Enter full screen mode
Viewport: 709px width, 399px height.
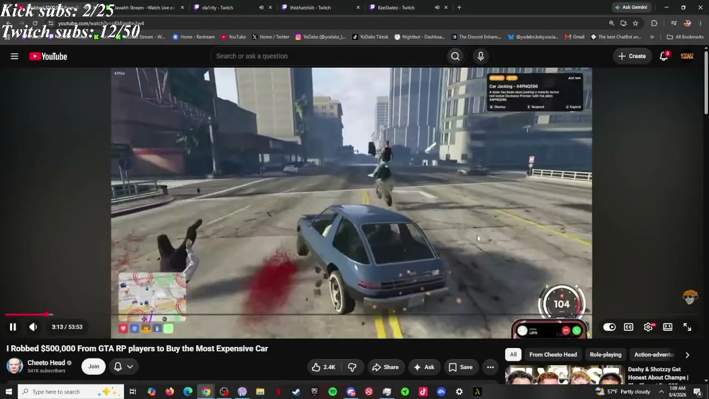point(687,327)
